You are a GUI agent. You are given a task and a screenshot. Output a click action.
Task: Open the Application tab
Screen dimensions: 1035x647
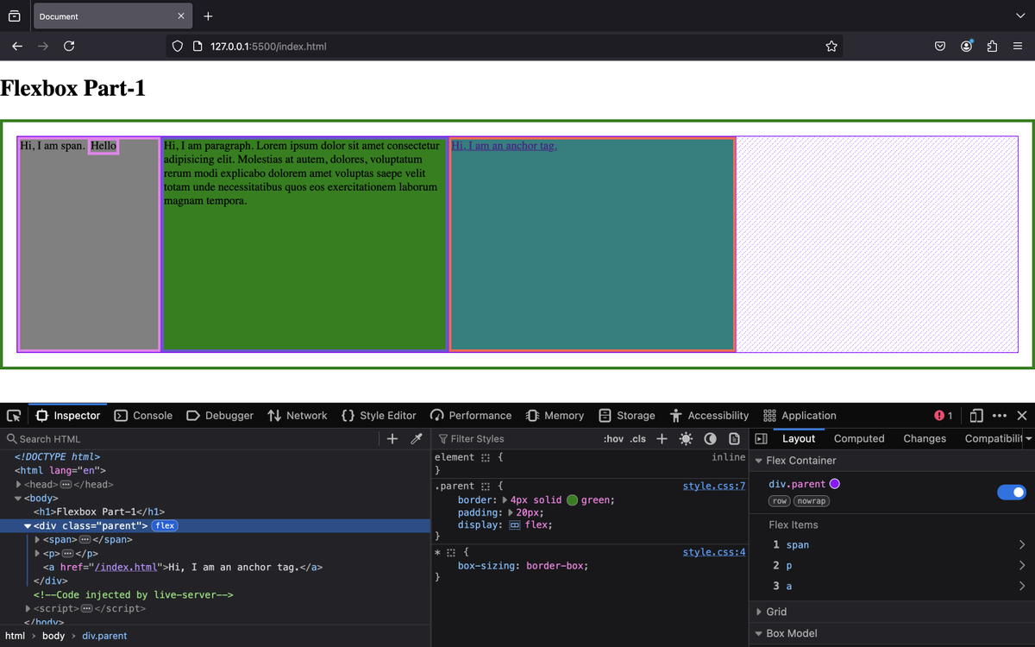800,416
